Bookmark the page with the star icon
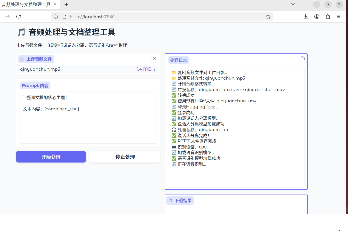 click(268, 17)
